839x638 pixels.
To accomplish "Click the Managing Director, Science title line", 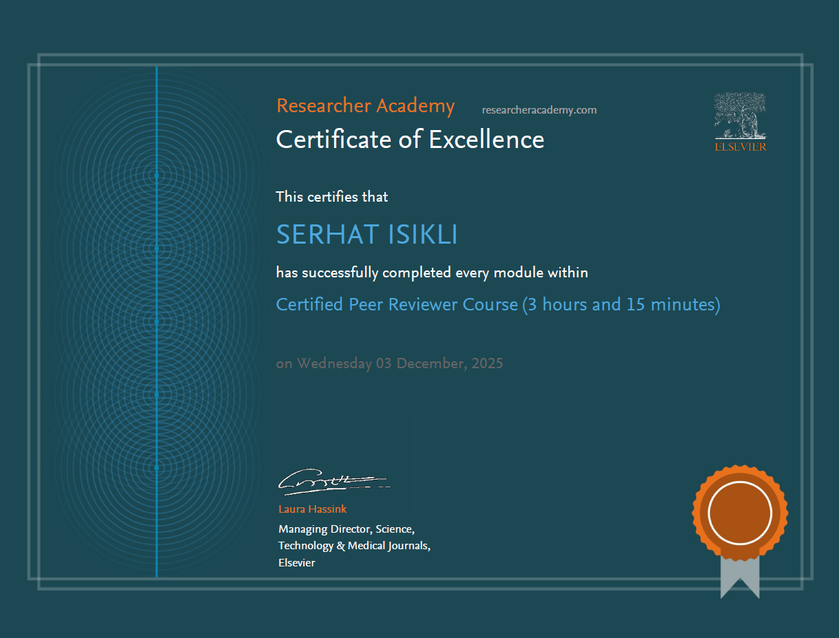I will coord(346,530).
